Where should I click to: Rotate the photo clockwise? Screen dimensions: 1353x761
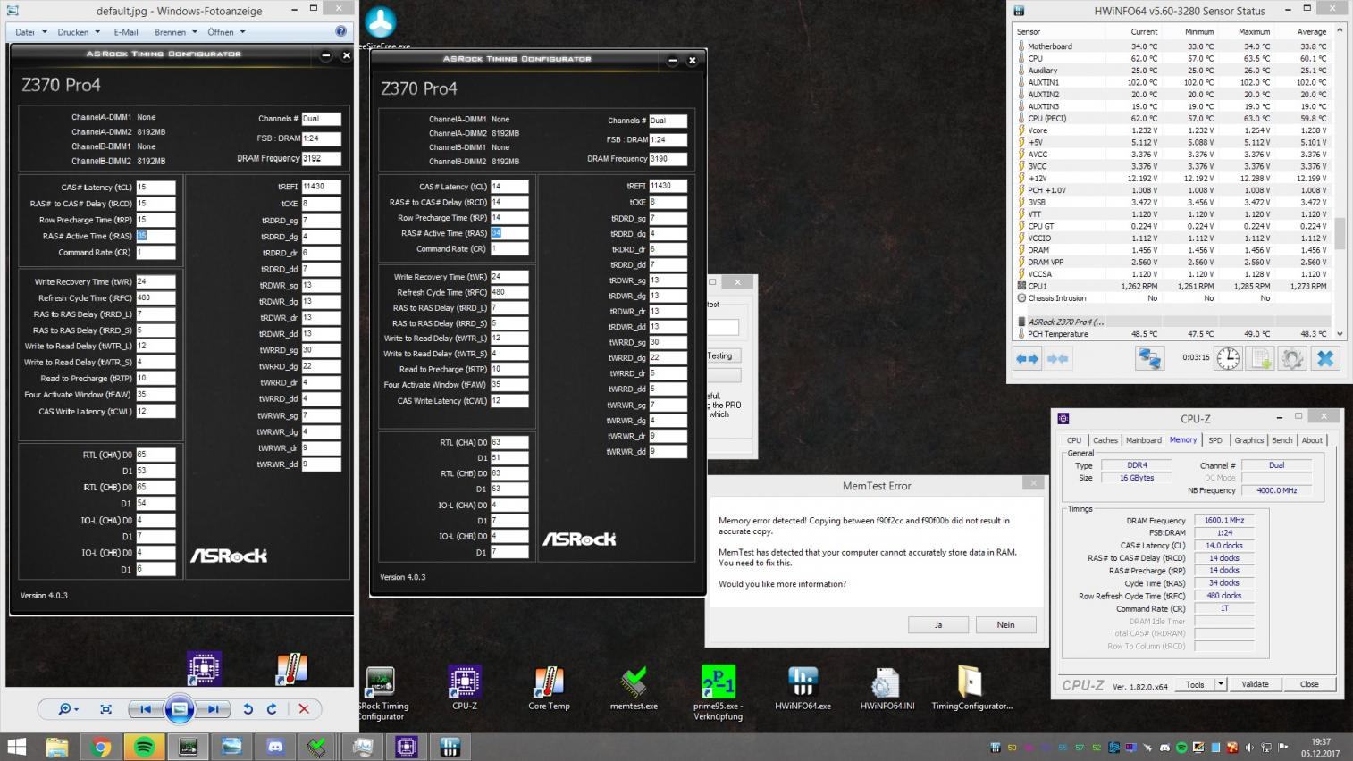[272, 709]
